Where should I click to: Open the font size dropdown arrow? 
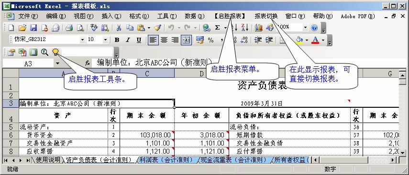click(105, 40)
